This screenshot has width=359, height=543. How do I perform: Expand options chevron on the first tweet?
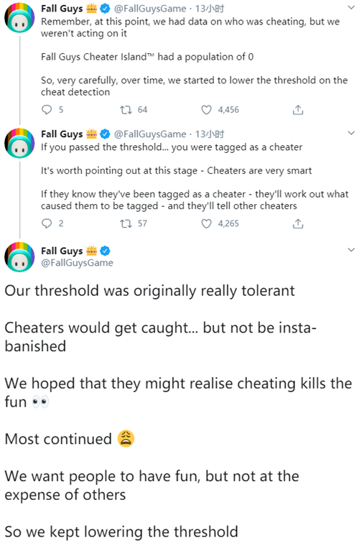point(351,7)
